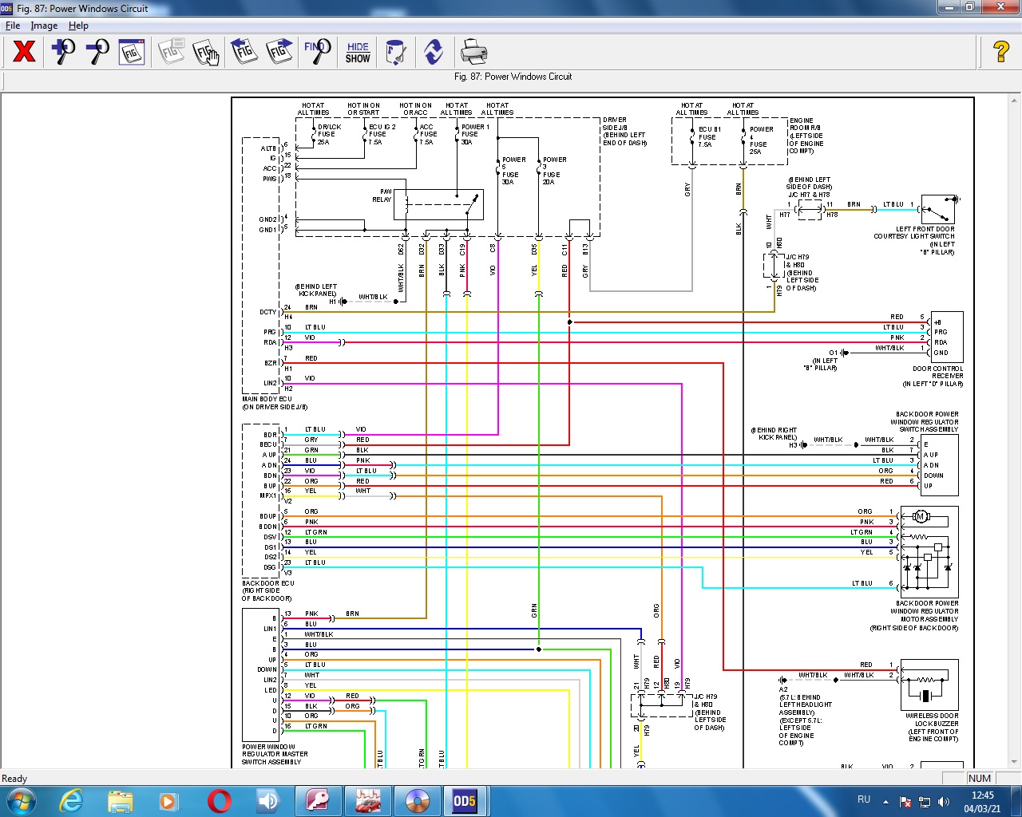Click the 'POWER WINDOW REGULATOR MASTER SWITCH ASSEMBLY' label
This screenshot has height=817, width=1022.
click(275, 754)
